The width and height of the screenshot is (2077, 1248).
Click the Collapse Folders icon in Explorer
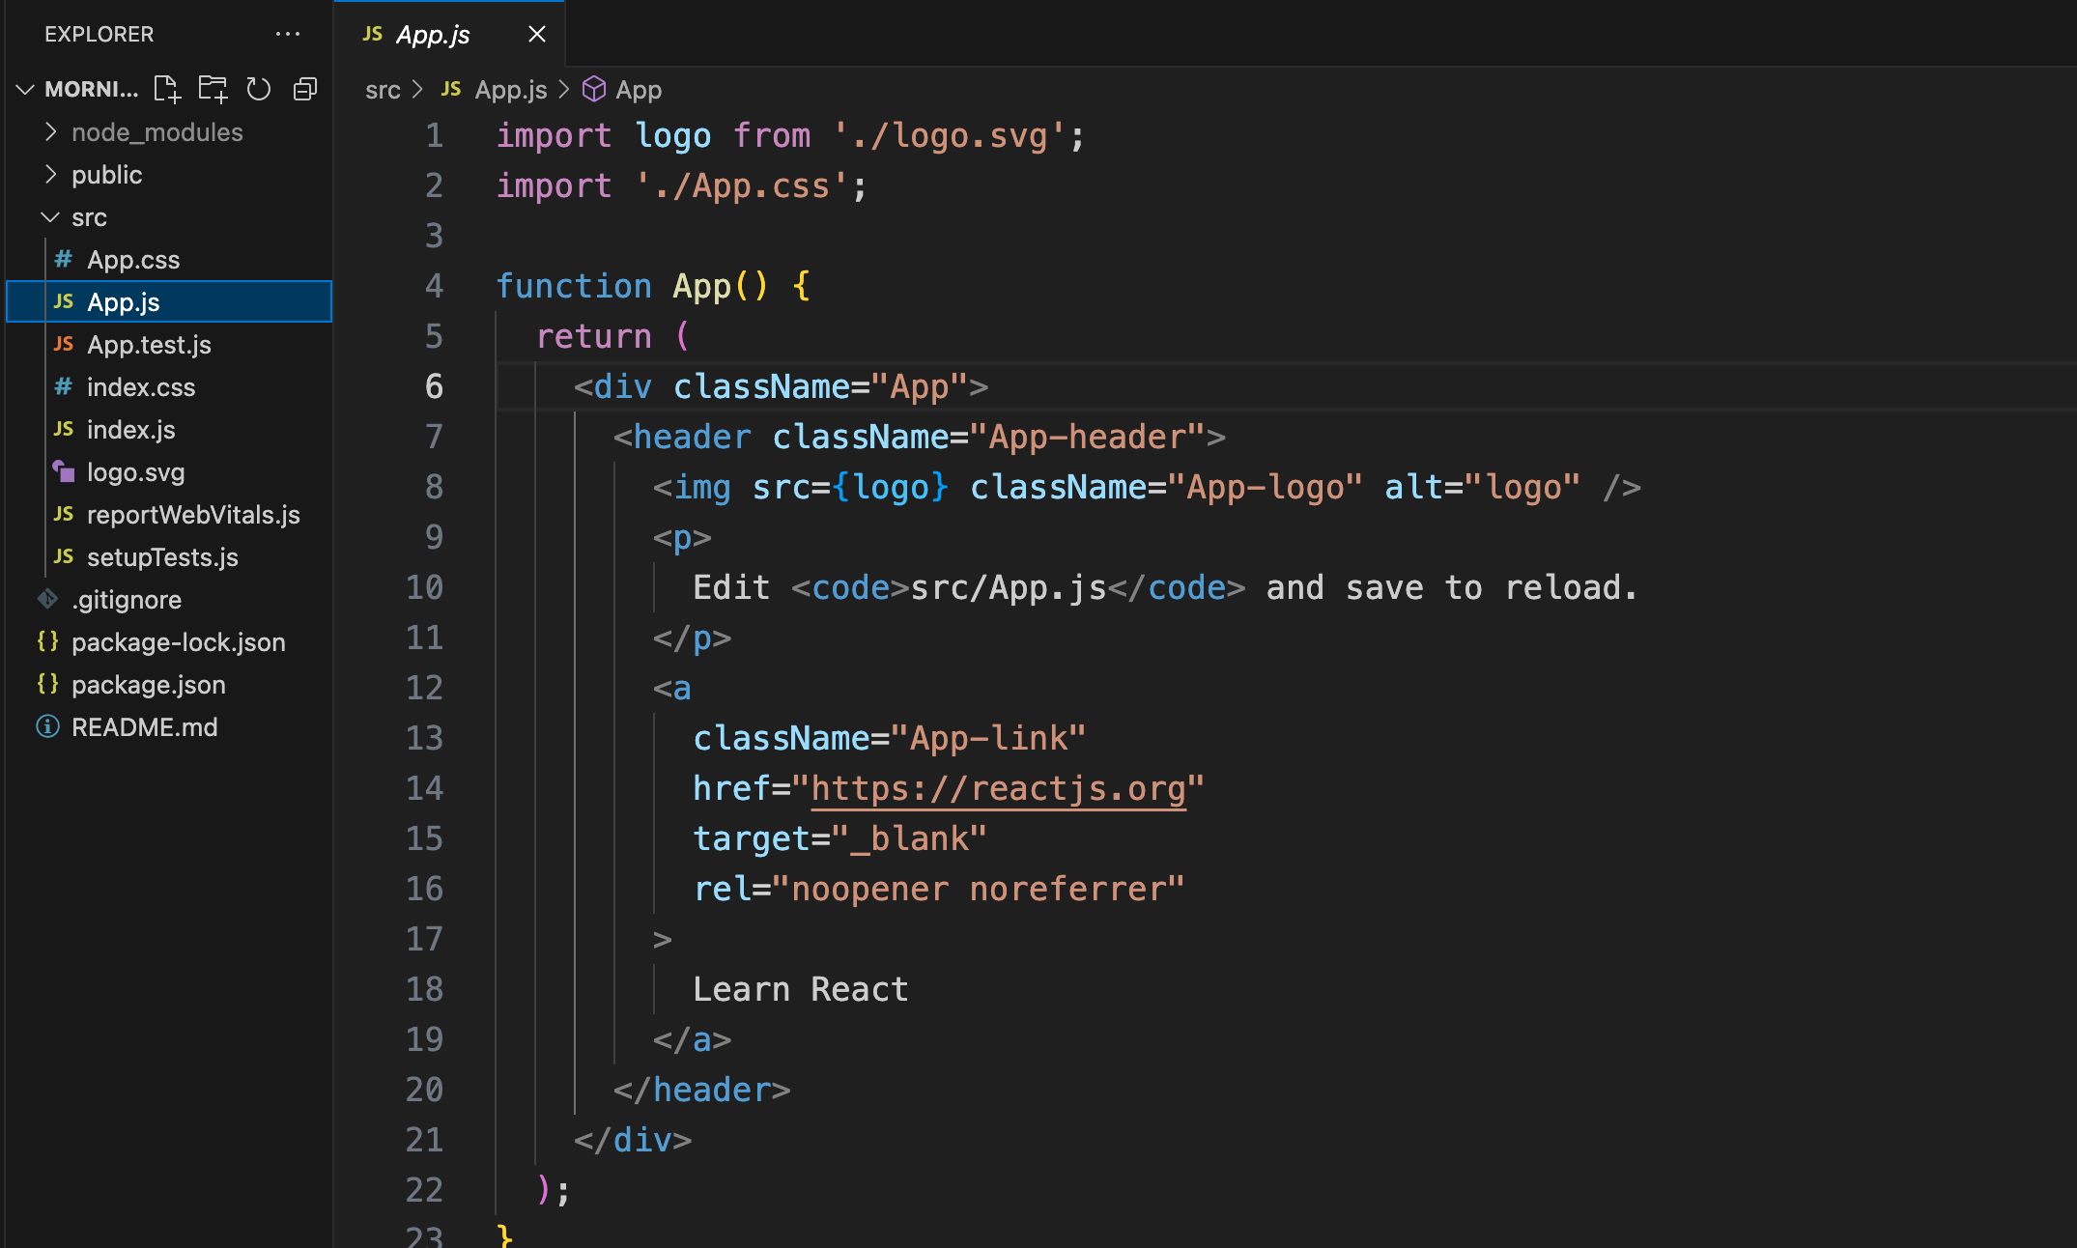click(305, 89)
